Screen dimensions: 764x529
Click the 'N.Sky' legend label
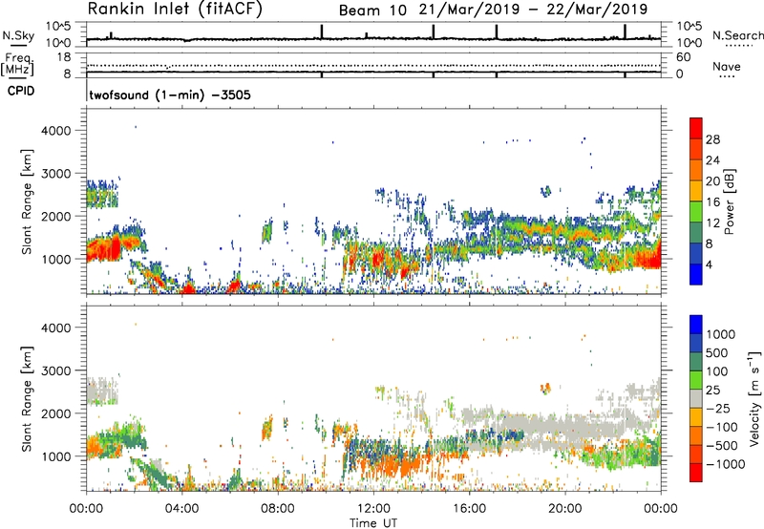pyautogui.click(x=18, y=35)
